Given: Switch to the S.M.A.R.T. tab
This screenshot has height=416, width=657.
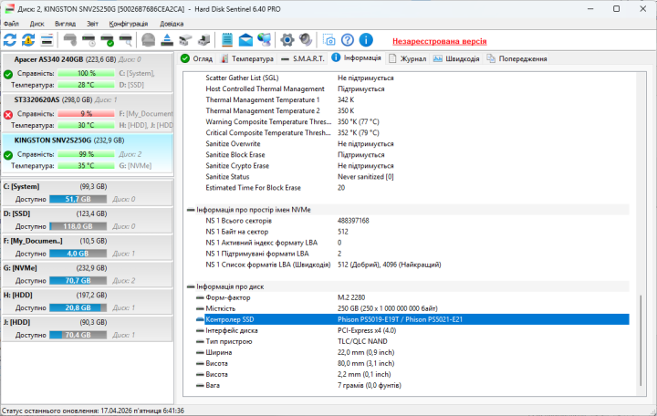Looking at the screenshot, I should [303, 58].
